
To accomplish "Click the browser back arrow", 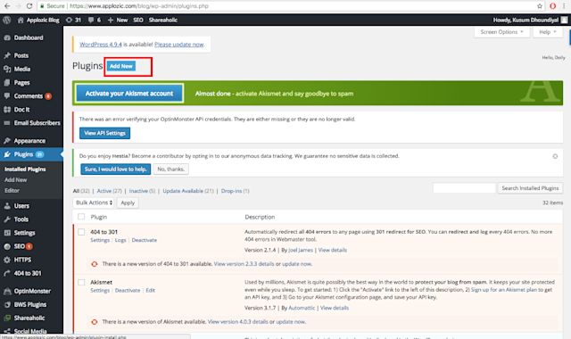I will tap(7, 6).
